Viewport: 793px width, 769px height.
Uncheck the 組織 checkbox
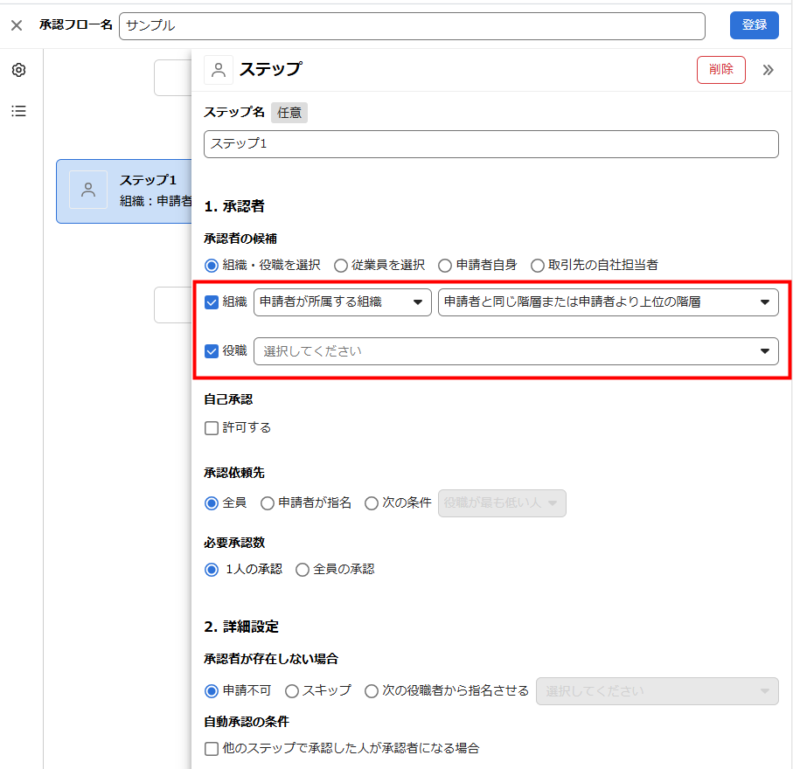(x=212, y=302)
